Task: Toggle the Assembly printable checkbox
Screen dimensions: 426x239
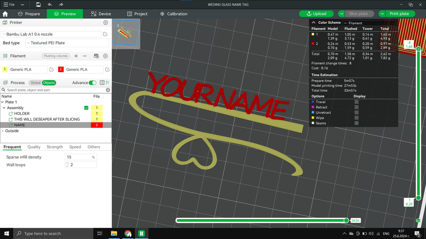Action: click(x=87, y=108)
